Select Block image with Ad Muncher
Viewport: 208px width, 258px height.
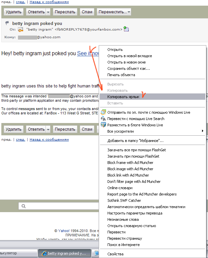(x=153, y=169)
